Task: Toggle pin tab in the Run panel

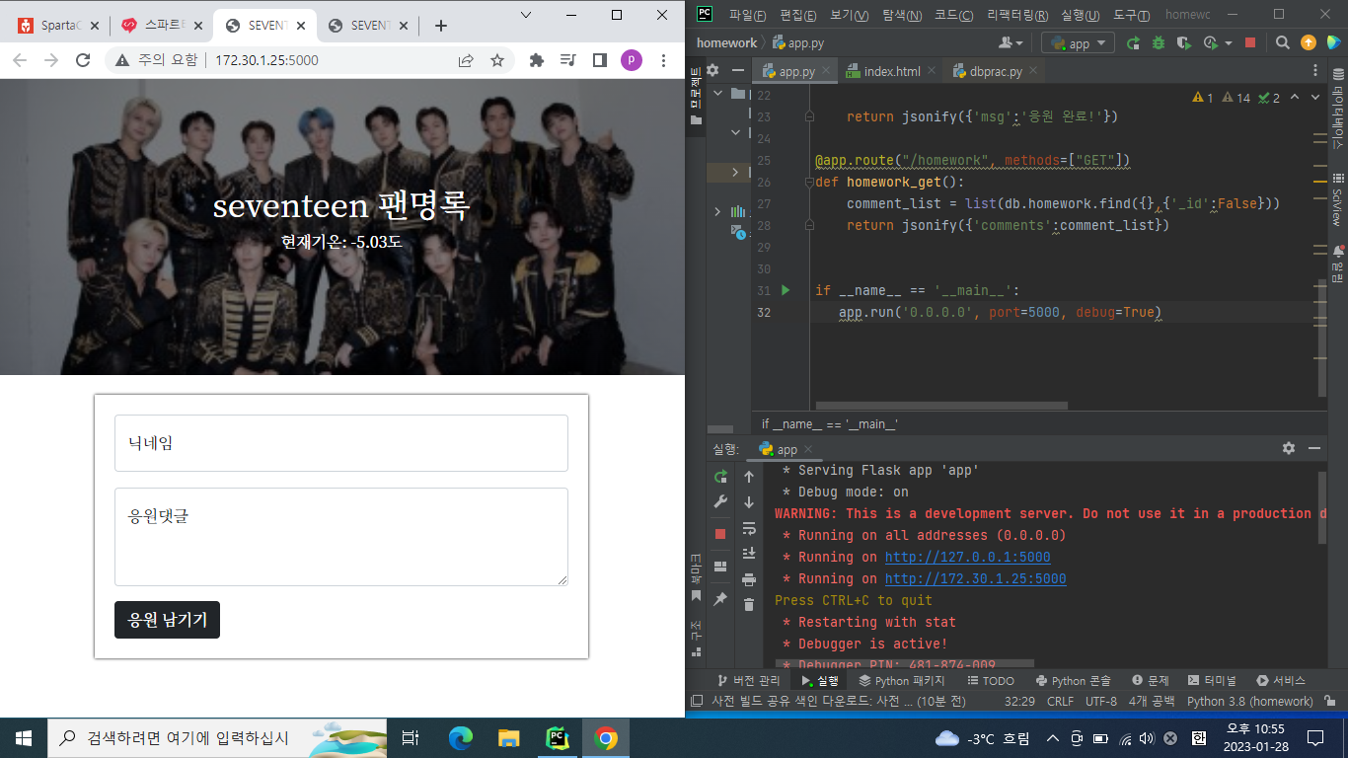Action: click(x=720, y=599)
